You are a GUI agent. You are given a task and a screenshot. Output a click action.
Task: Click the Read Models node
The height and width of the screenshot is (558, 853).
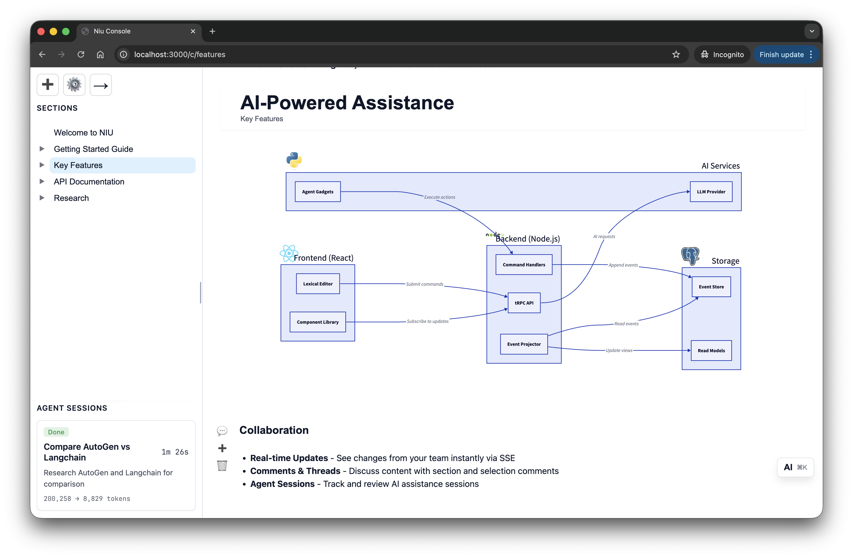[x=711, y=351]
